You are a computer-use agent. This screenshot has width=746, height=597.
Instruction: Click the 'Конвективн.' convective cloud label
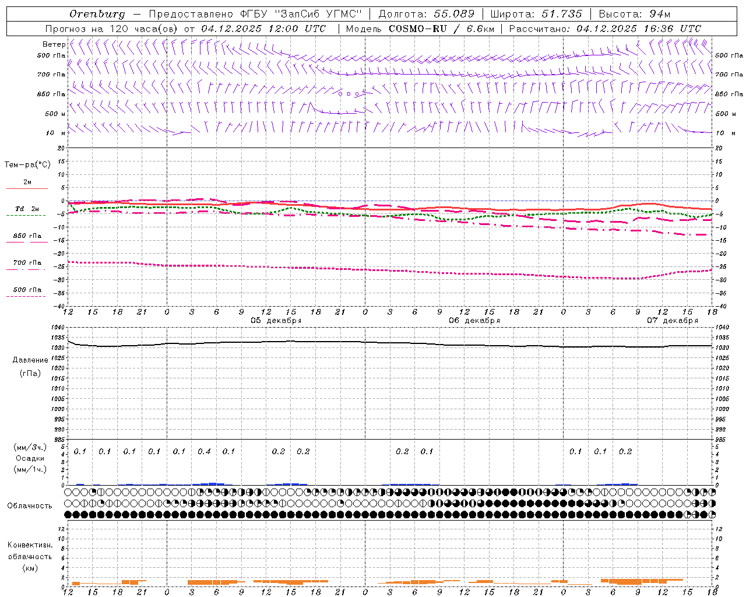tap(30, 545)
